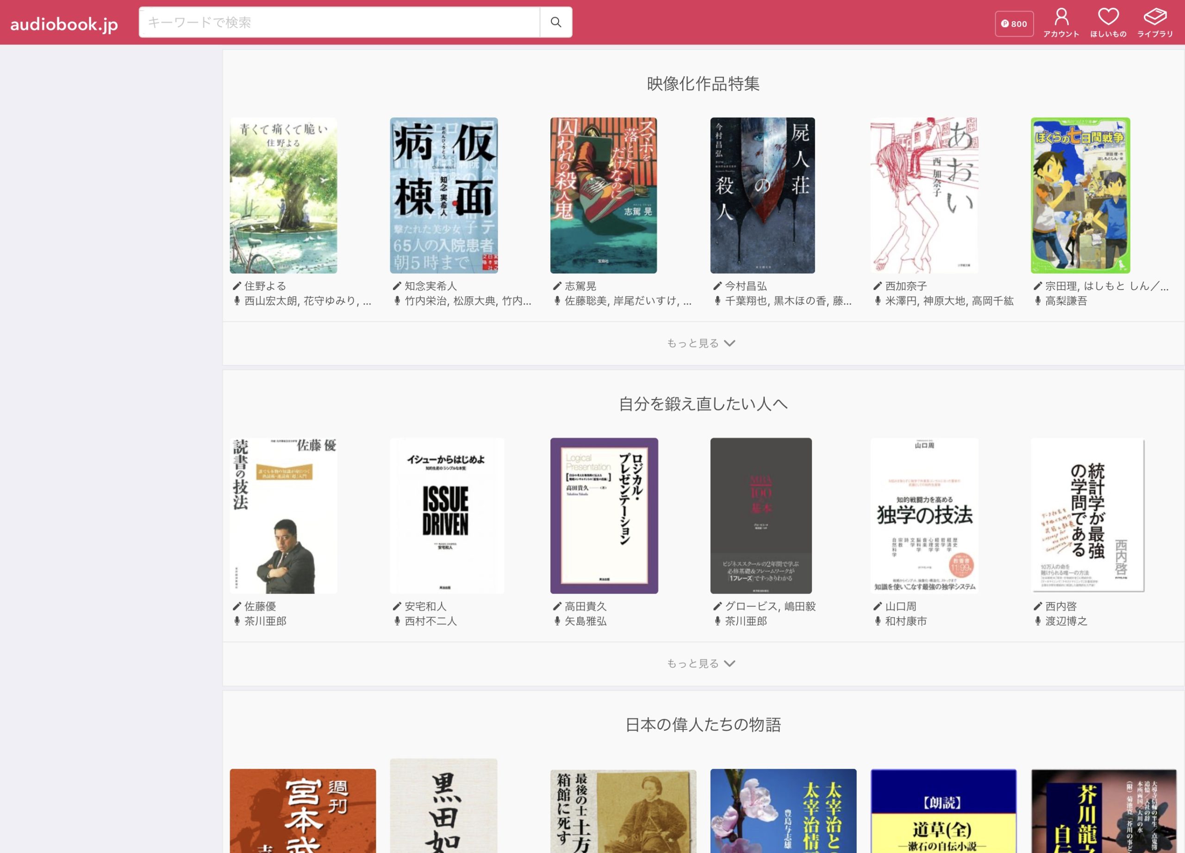This screenshot has height=853, width=1185.
Task: Focus the keyword search field
Action: click(339, 22)
